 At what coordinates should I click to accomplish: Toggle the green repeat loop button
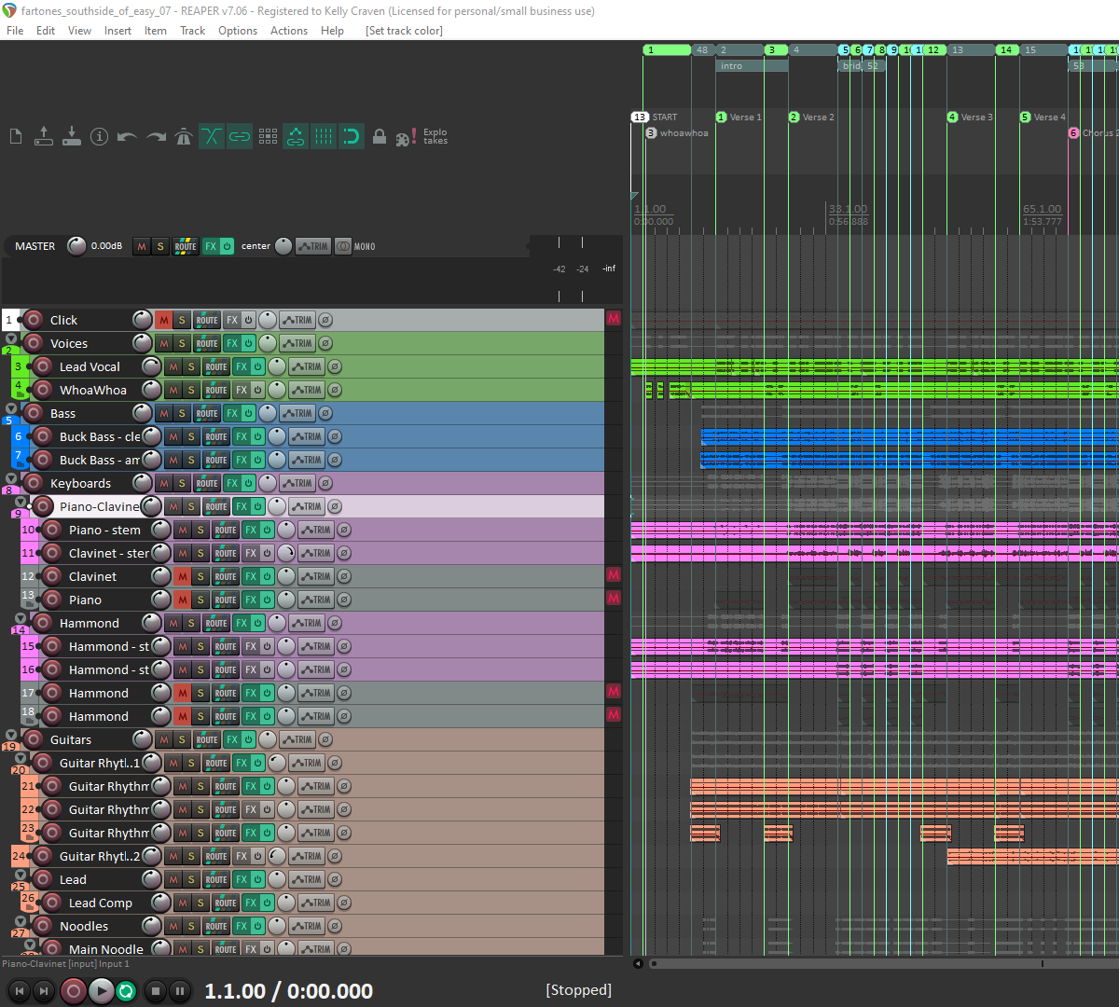[x=126, y=991]
